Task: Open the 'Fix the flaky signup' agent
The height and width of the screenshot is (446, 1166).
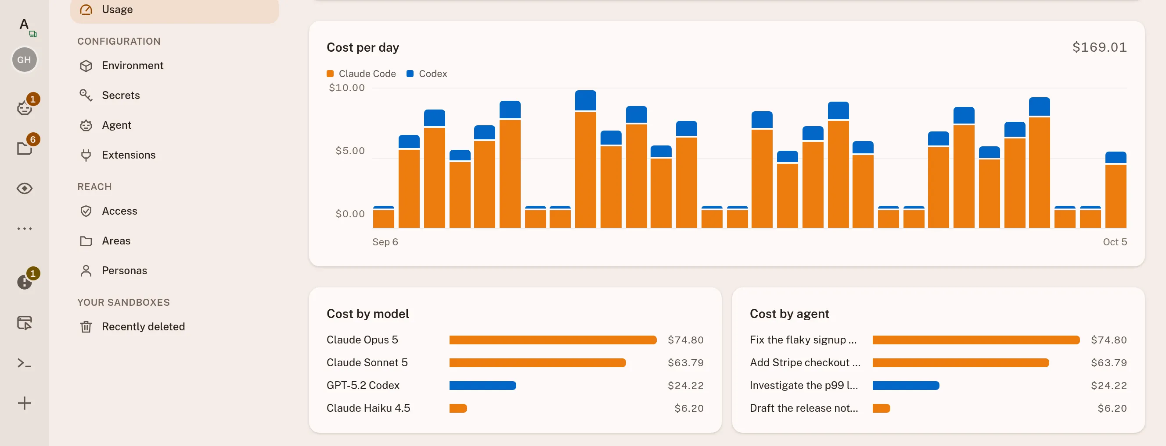Action: click(803, 340)
